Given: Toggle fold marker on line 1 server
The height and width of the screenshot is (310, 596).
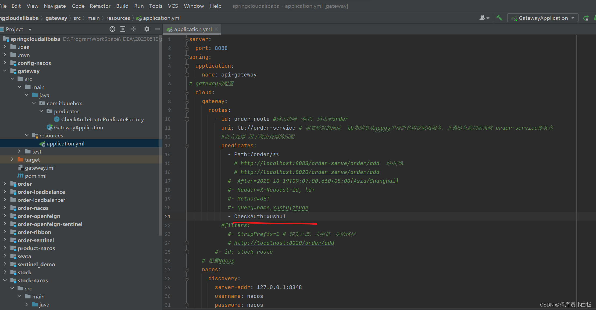Looking at the screenshot, I should pos(187,39).
